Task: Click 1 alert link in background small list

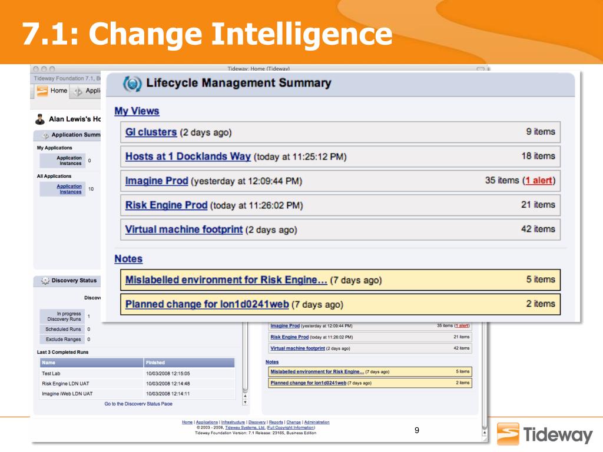Action: coord(462,325)
